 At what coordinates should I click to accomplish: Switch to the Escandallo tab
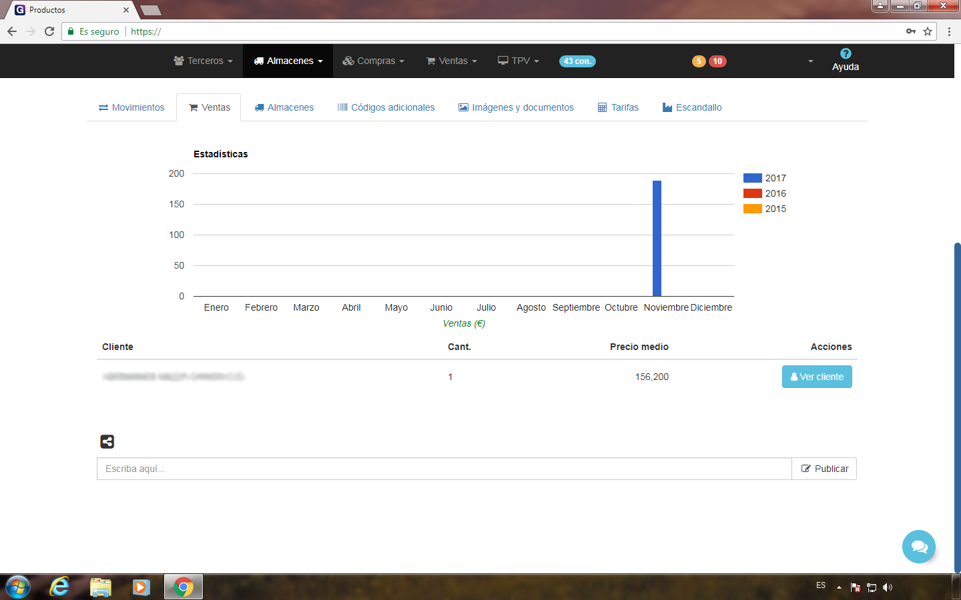coord(692,107)
